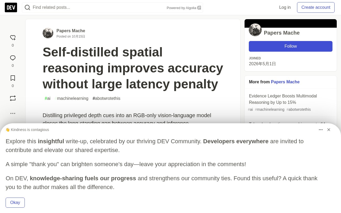Open the #ai tag under the title

[48, 99]
